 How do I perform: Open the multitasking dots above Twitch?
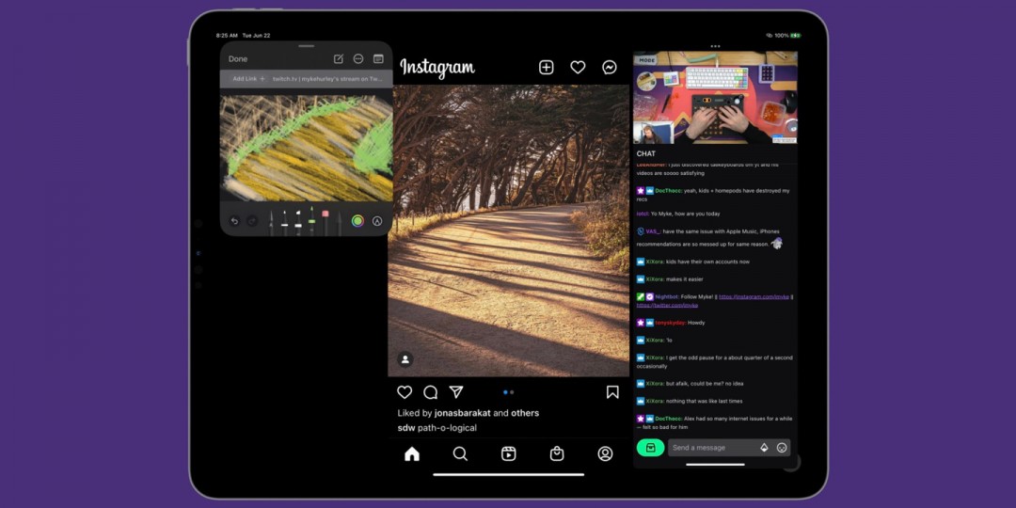pyautogui.click(x=715, y=46)
